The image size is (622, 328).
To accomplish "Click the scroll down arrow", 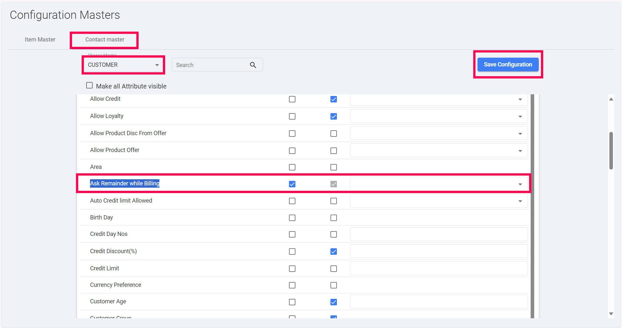I will coord(611,314).
